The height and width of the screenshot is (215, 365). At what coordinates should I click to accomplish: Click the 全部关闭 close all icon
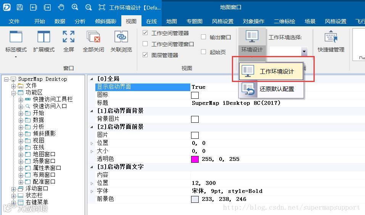pyautogui.click(x=93, y=37)
